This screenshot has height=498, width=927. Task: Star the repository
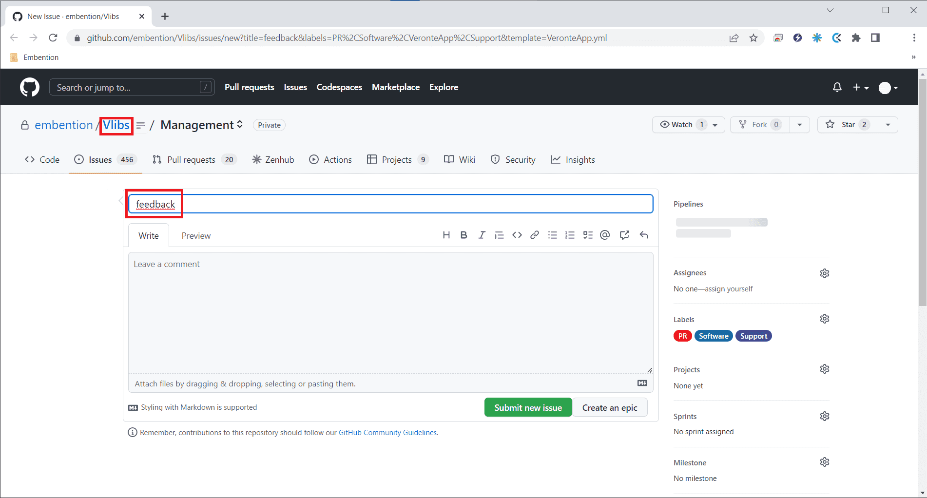[x=848, y=125]
